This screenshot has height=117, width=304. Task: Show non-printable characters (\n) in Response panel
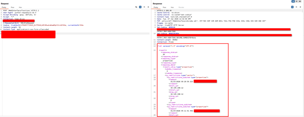tap(296, 7)
